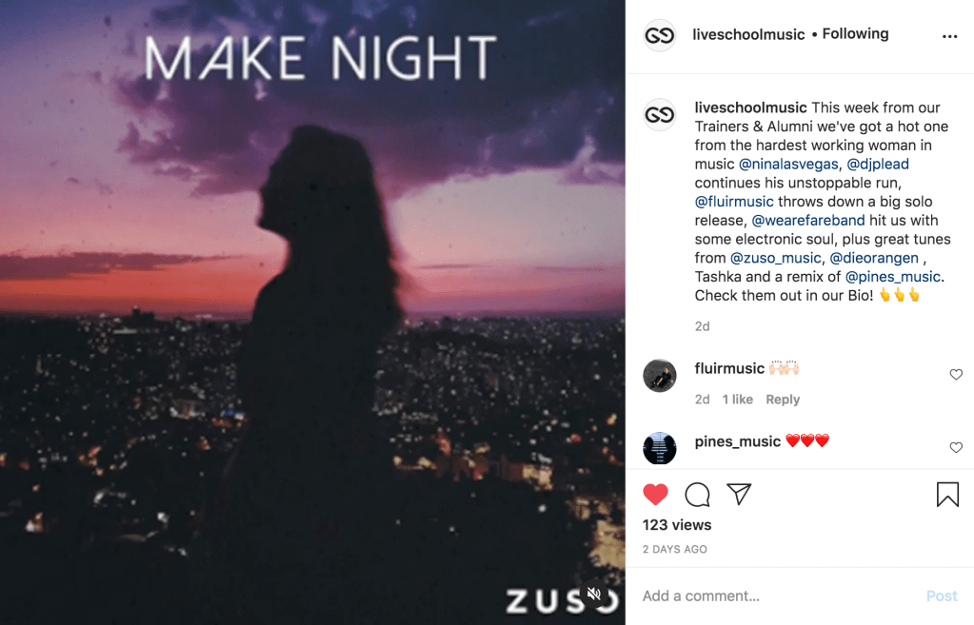This screenshot has height=625, width=974.
Task: View the 1 like on fluirmusic comment
Action: click(x=737, y=400)
